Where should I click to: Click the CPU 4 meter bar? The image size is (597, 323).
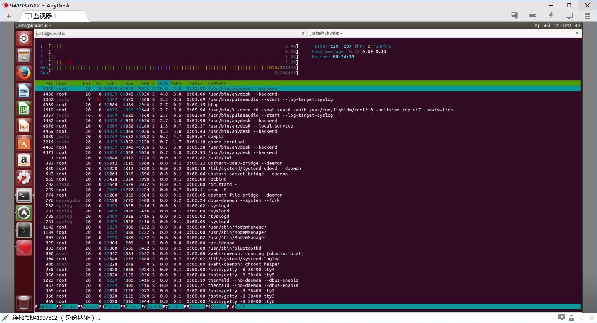tap(169, 62)
